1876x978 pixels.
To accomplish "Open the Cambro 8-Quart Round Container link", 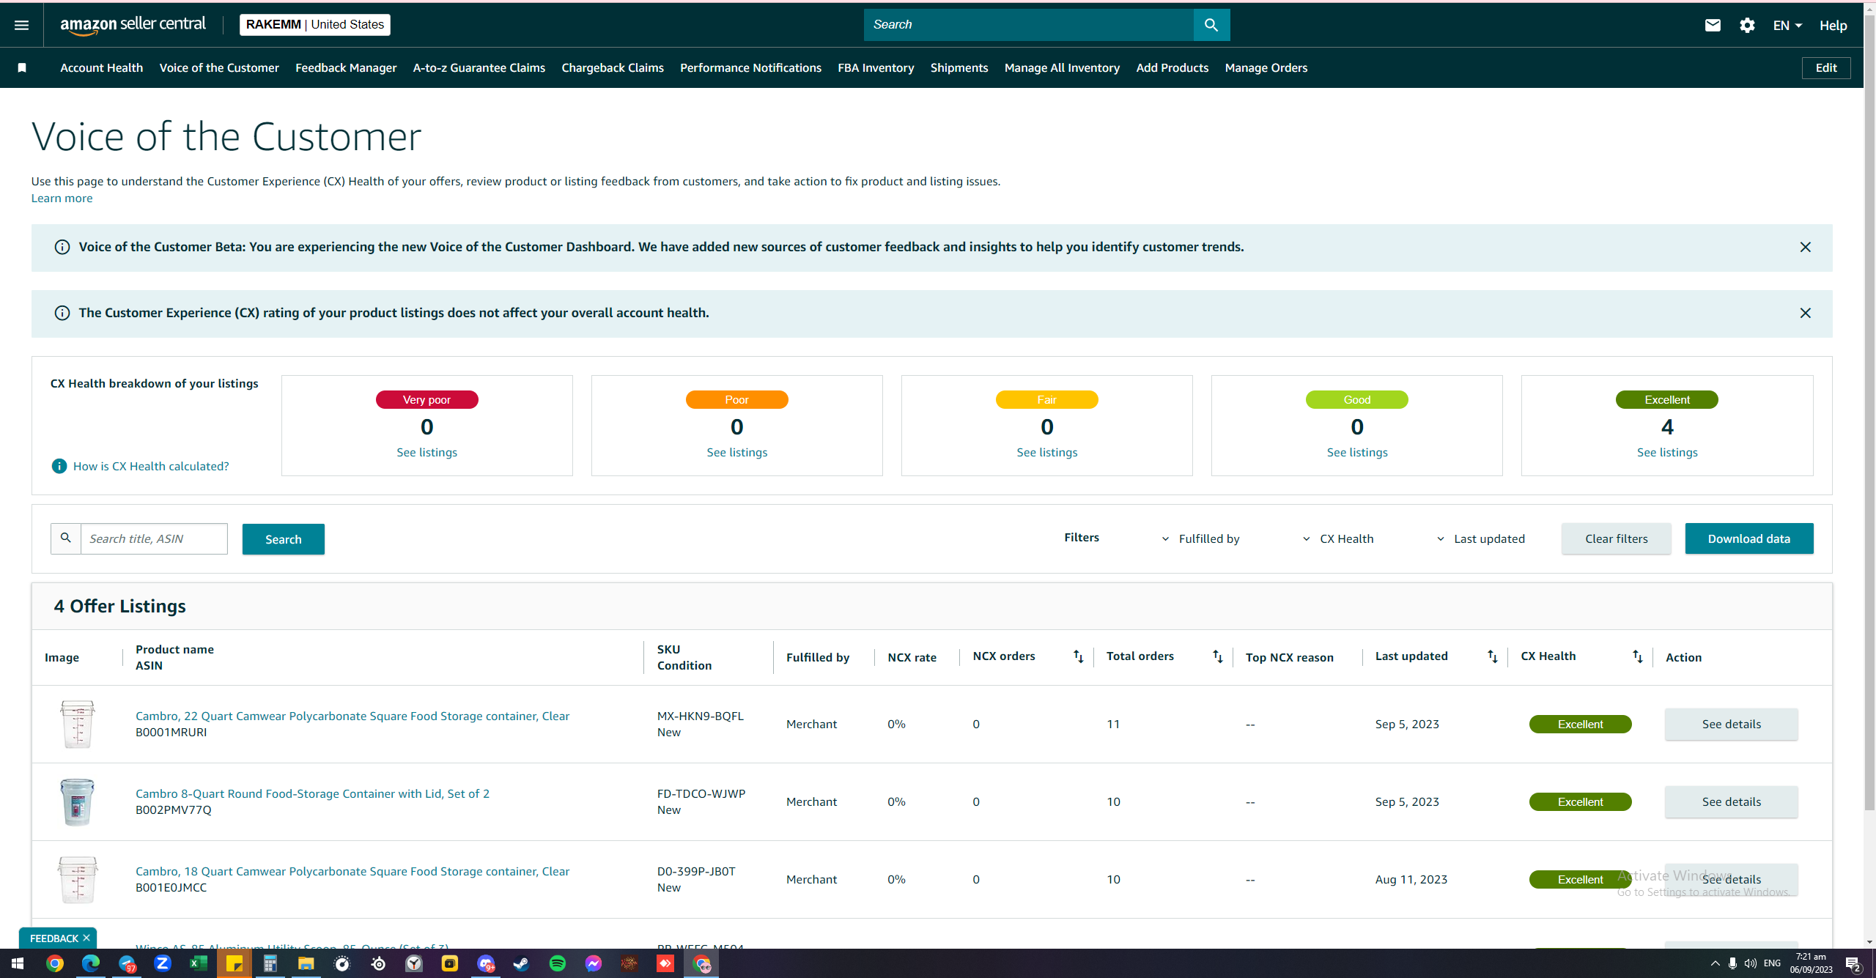I will coord(313,793).
